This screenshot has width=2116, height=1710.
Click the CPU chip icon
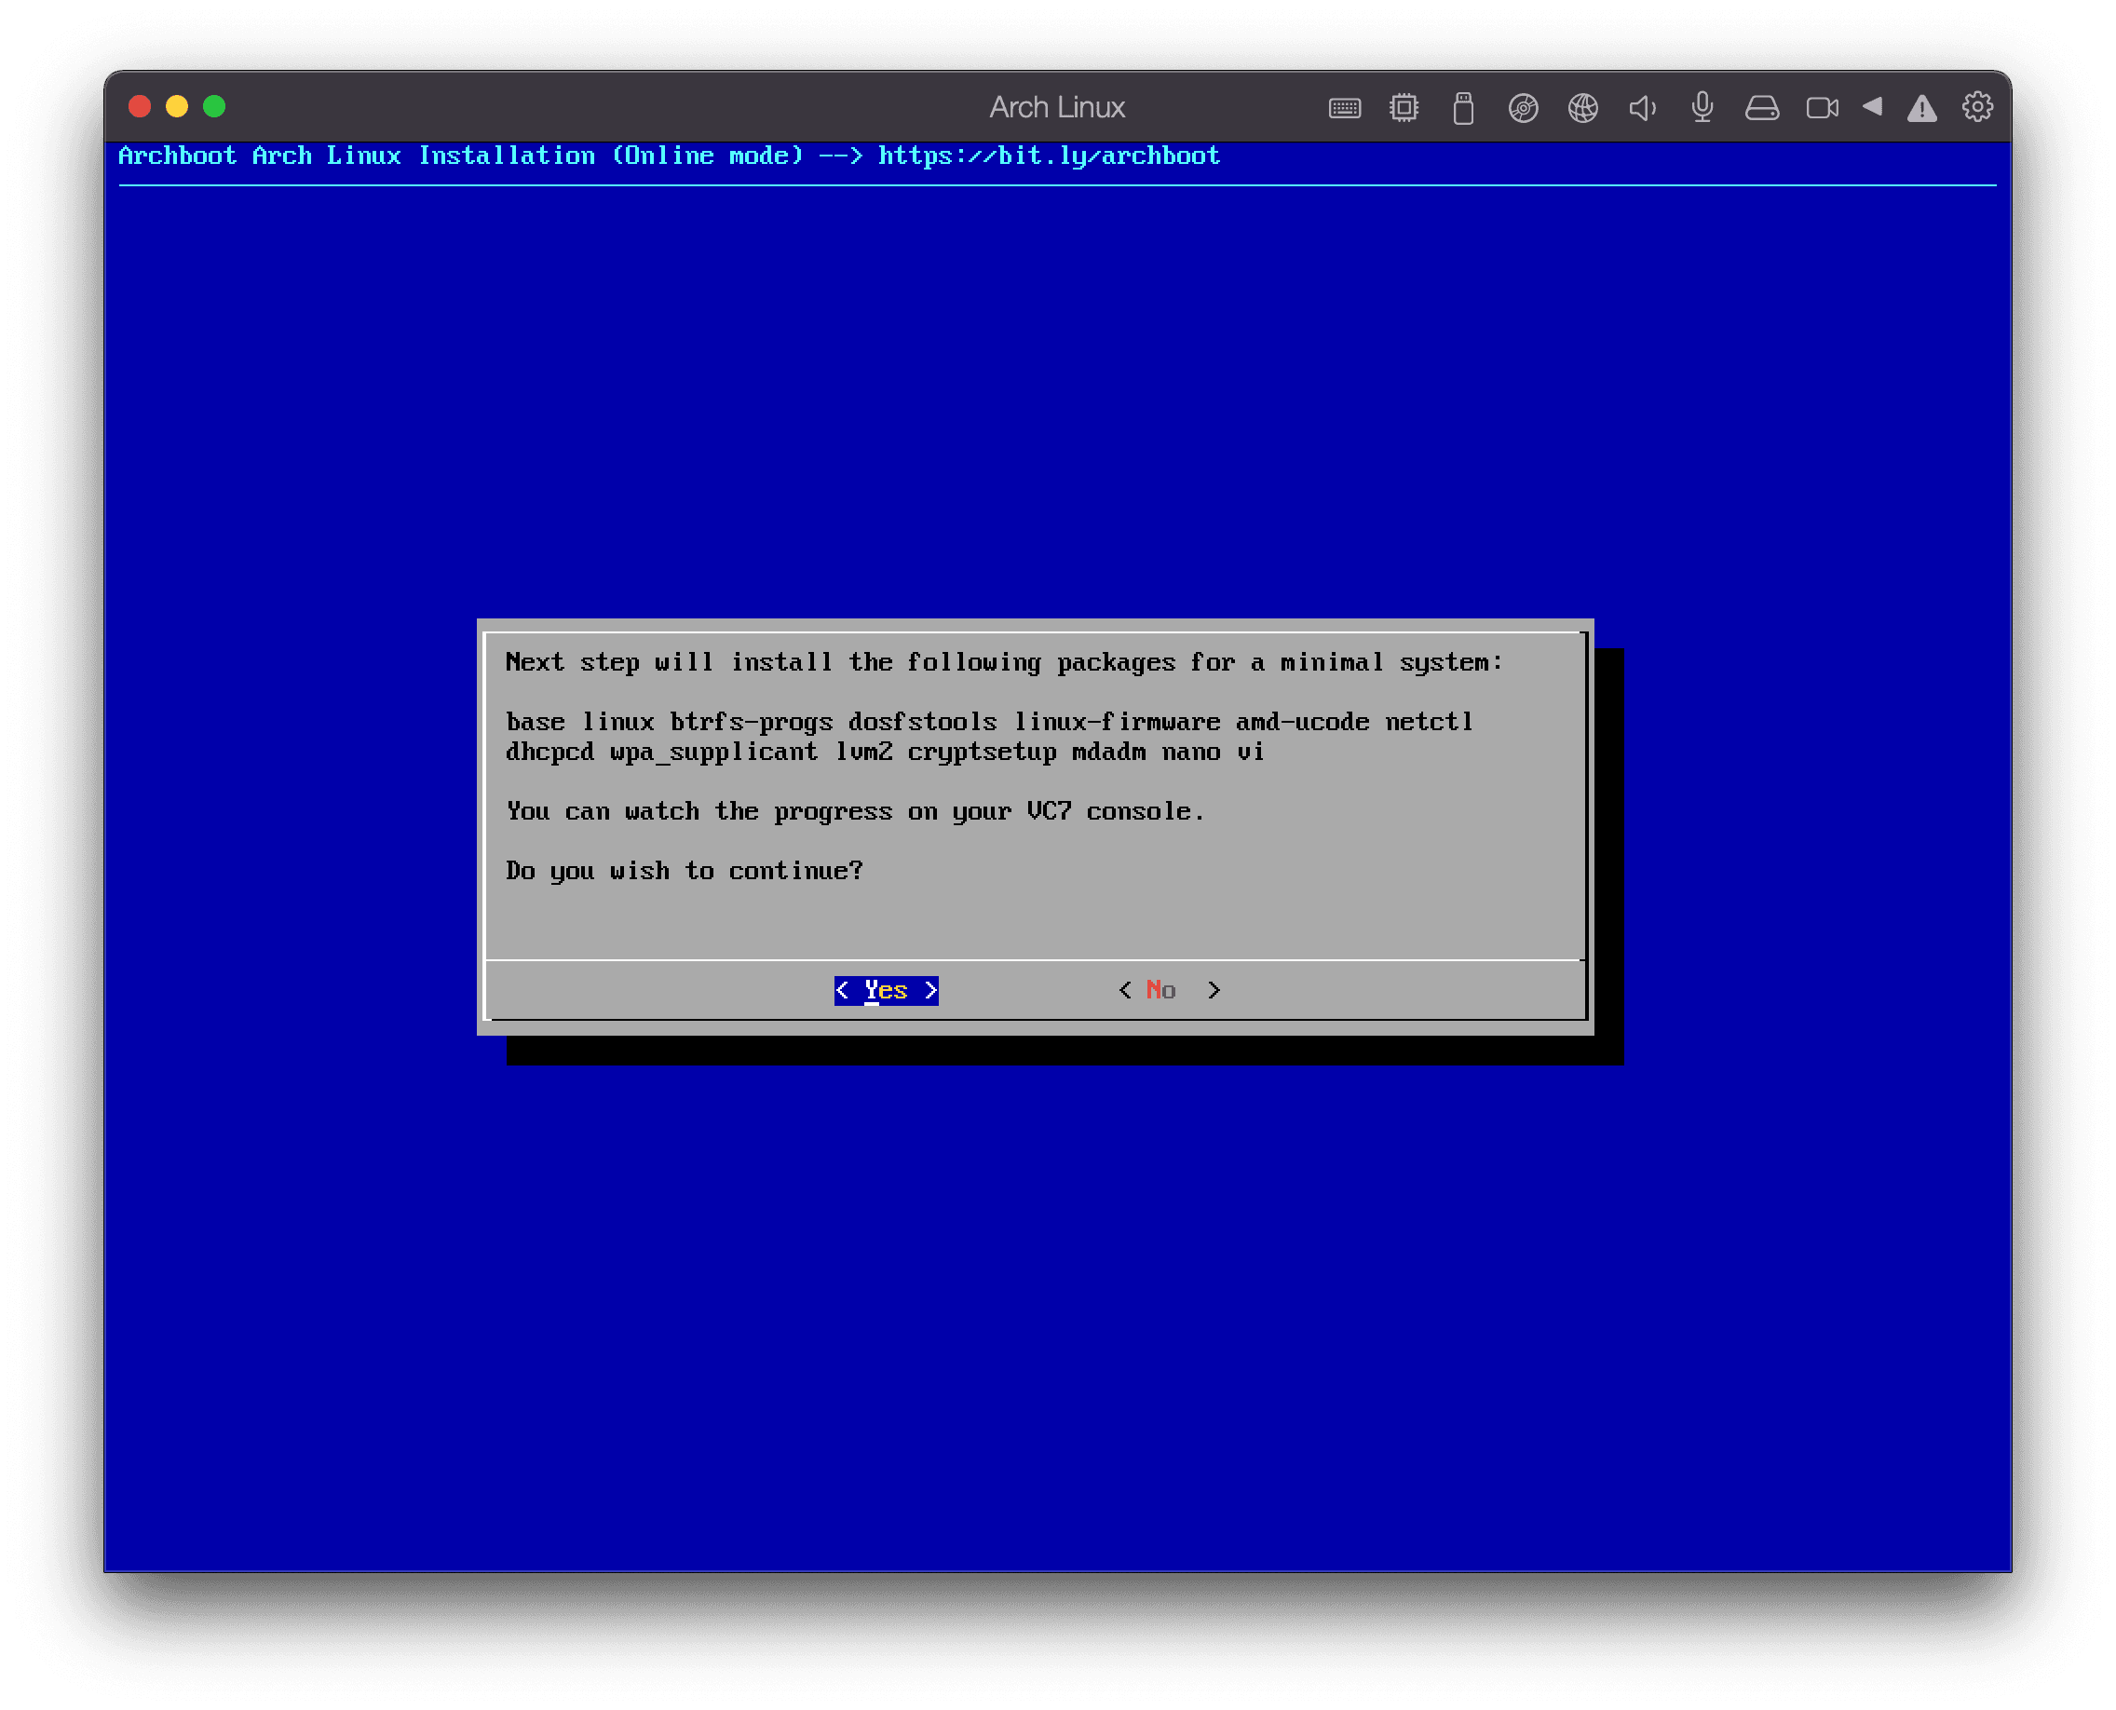(1404, 107)
